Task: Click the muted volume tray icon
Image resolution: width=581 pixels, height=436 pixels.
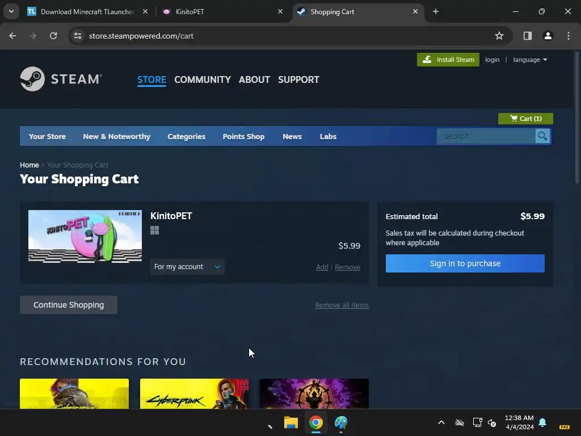Action: tap(492, 422)
